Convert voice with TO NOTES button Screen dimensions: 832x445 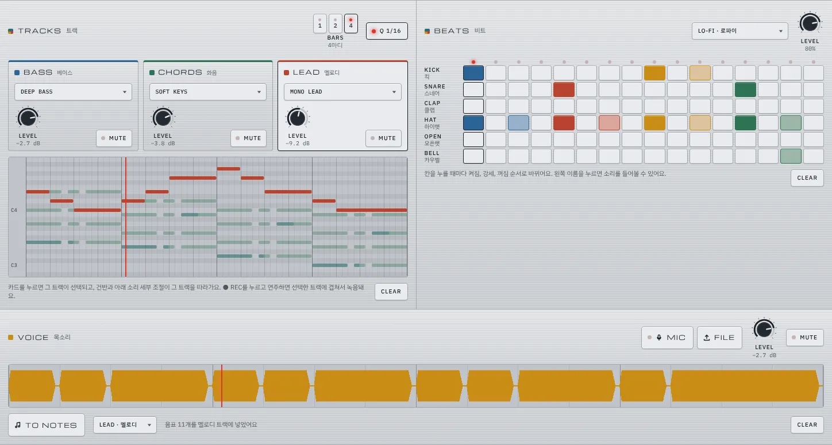pos(47,425)
